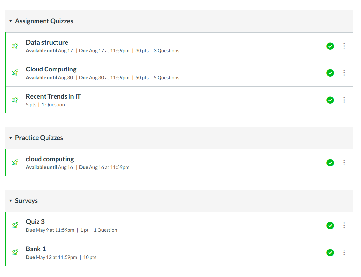Click rocket icon beside Data structure quiz
The height and width of the screenshot is (277, 361).
click(15, 46)
